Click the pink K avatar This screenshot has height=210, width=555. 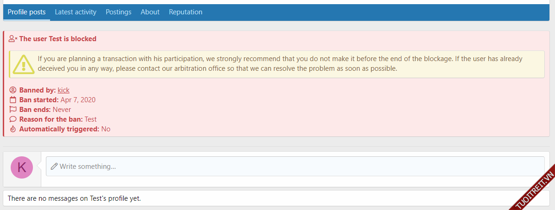(22, 167)
